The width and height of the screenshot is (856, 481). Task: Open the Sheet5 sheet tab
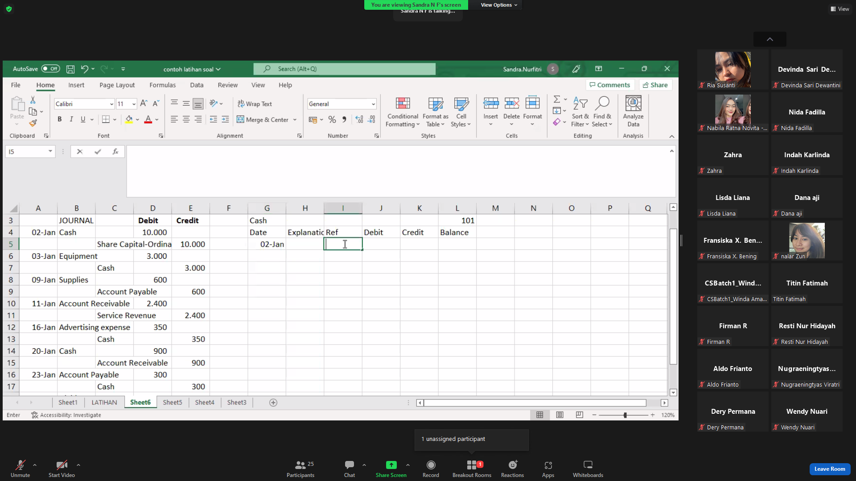point(173,403)
